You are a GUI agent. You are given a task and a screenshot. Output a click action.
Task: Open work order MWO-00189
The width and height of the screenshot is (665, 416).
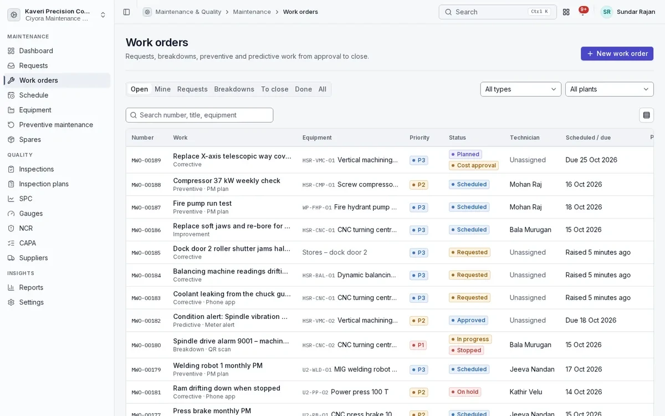(x=146, y=160)
